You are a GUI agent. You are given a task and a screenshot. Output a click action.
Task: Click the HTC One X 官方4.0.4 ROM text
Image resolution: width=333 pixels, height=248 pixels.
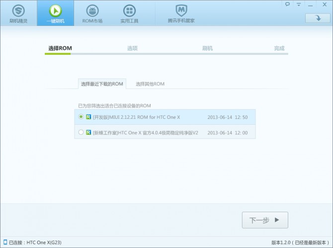pos(146,133)
